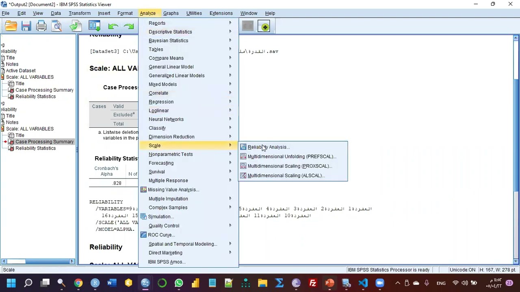The width and height of the screenshot is (520, 292).
Task: Click the Recall recent dialogs toolbar icon
Action: tap(94, 27)
